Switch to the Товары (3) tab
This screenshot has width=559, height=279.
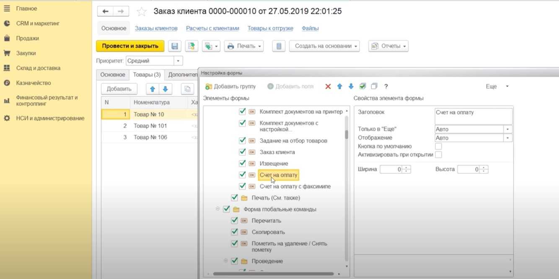147,75
